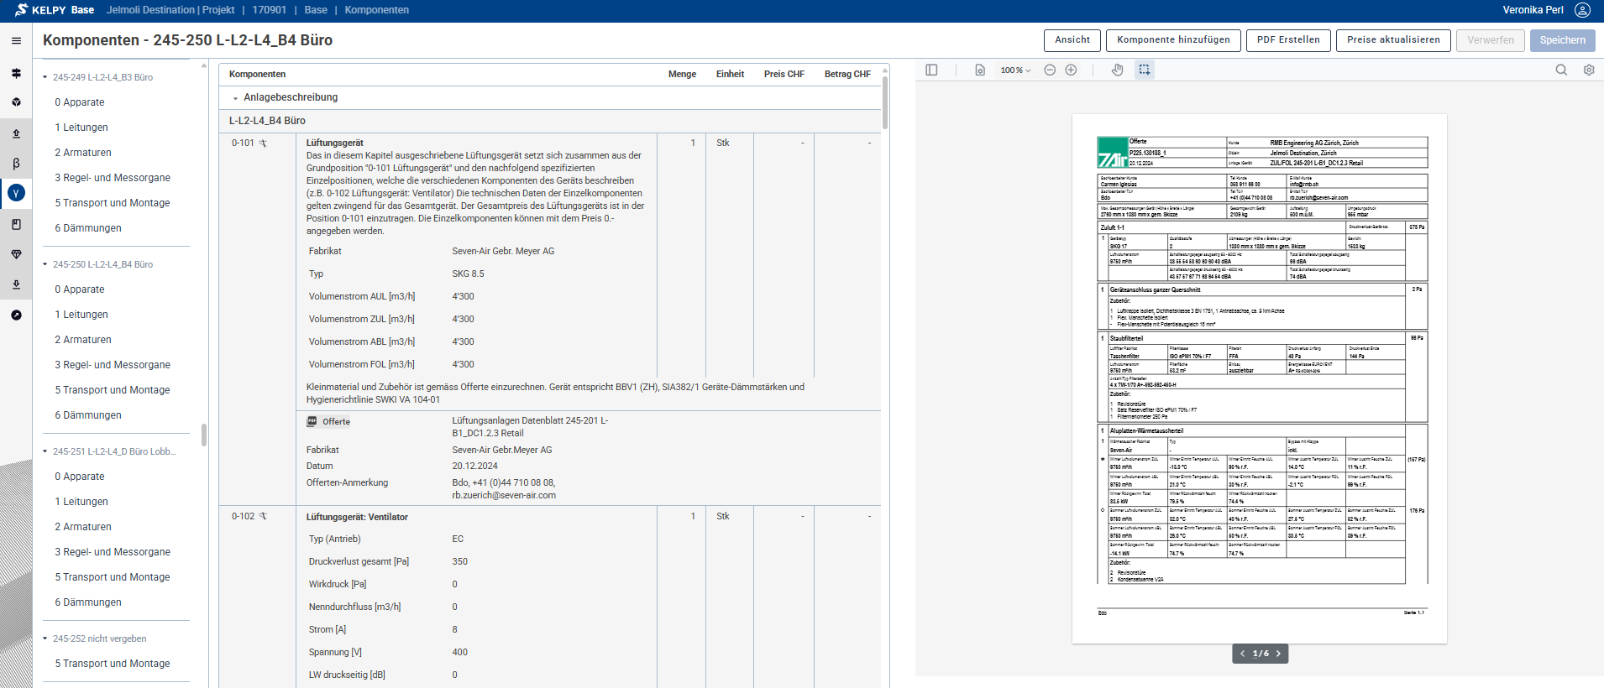Click the Komponente hinzufügen button
Viewport: 1604px width, 688px height.
1172,40
